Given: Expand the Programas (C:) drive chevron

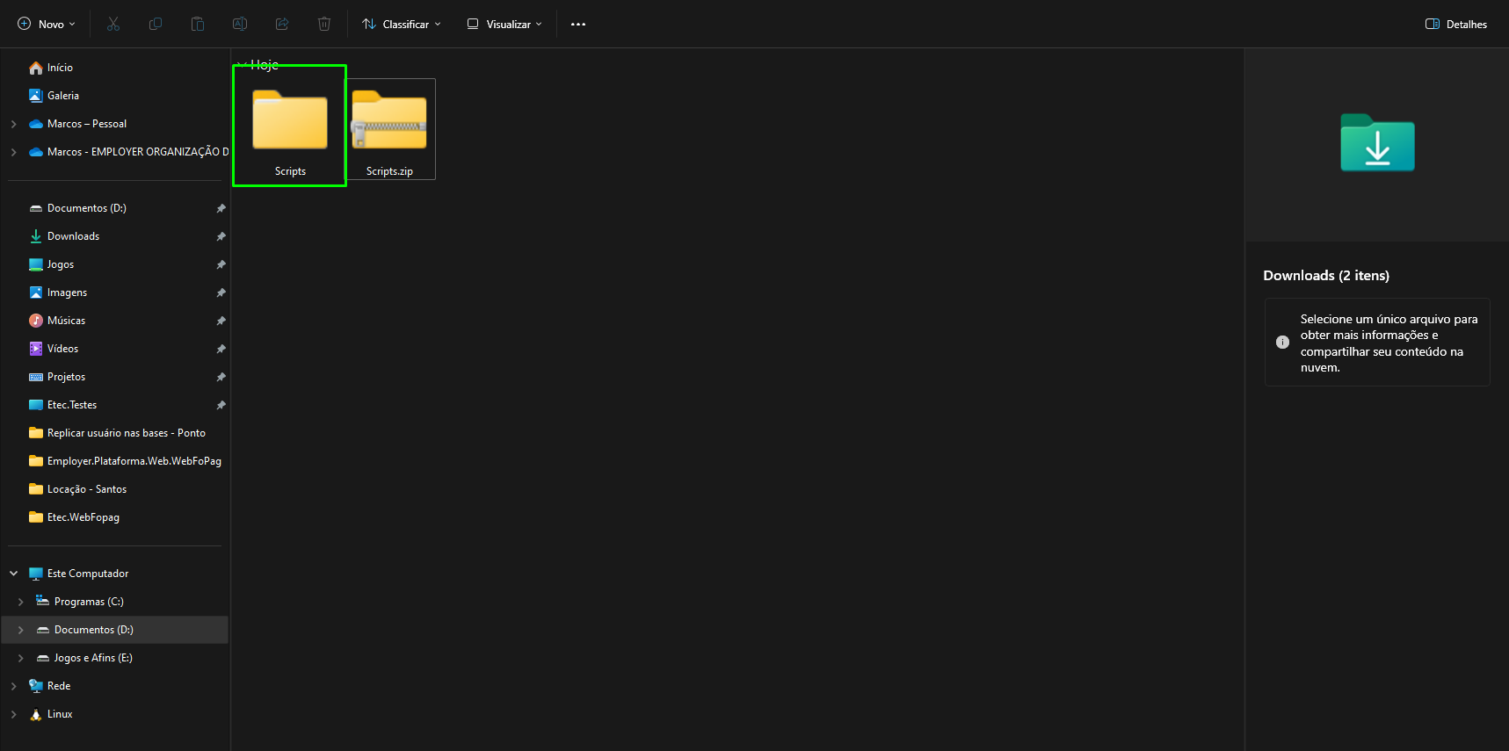Looking at the screenshot, I should pos(21,602).
